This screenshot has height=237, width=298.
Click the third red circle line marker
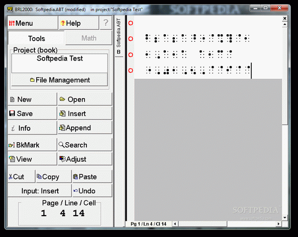[x=131, y=55]
